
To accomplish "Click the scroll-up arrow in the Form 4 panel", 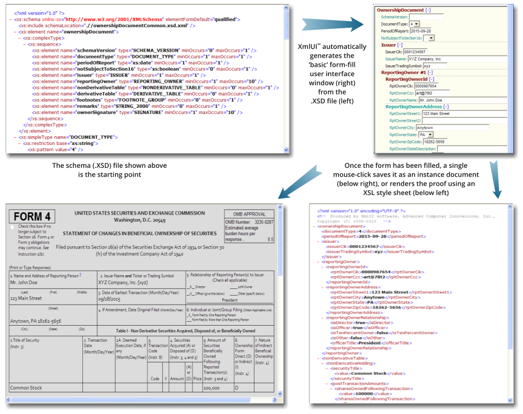I will coord(280,207).
